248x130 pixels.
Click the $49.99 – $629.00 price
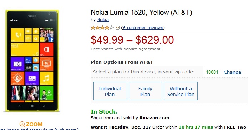point(132,40)
